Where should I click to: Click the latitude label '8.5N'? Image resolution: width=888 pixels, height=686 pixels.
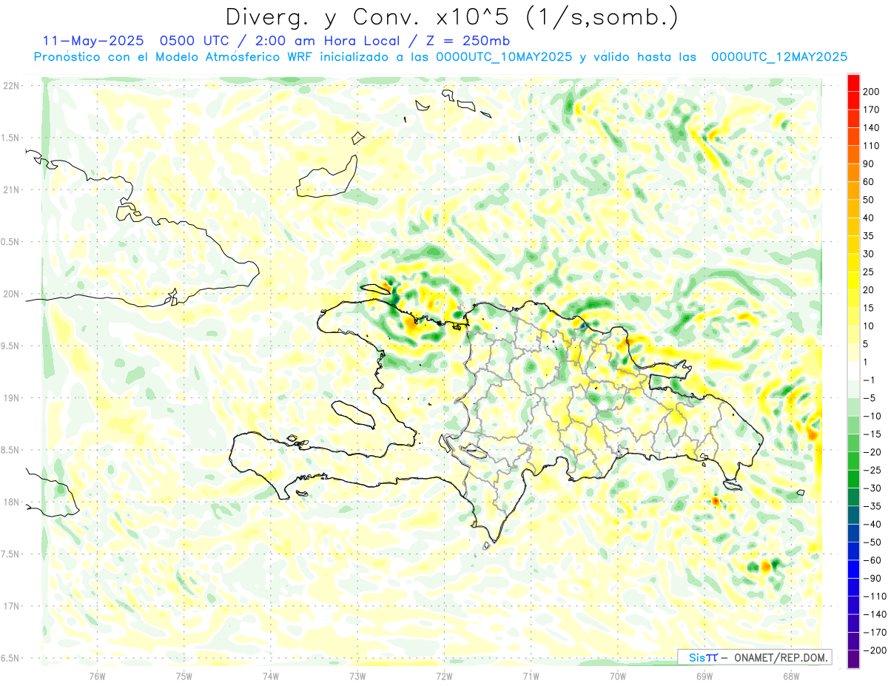tap(11, 450)
